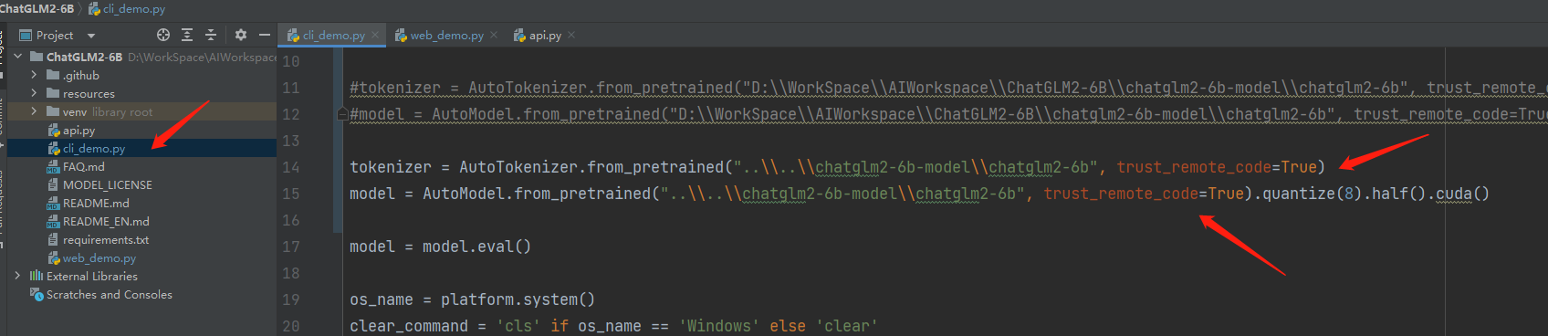Click the 'model = model.eval()' code line
Viewport: 1548px width, 336px height.
coord(440,247)
